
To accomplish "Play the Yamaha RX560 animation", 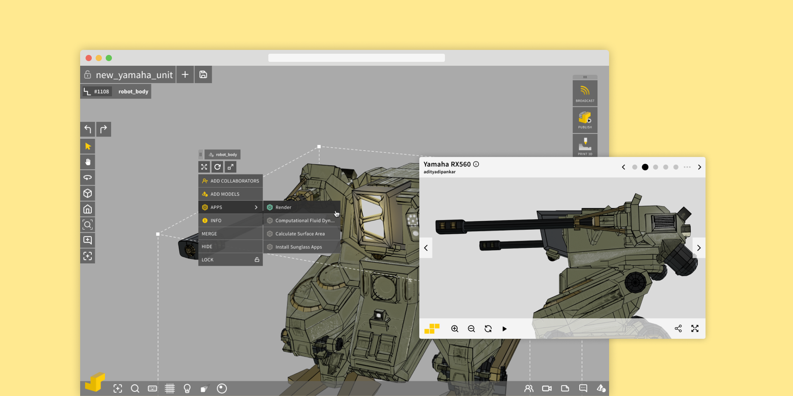I will click(x=504, y=329).
